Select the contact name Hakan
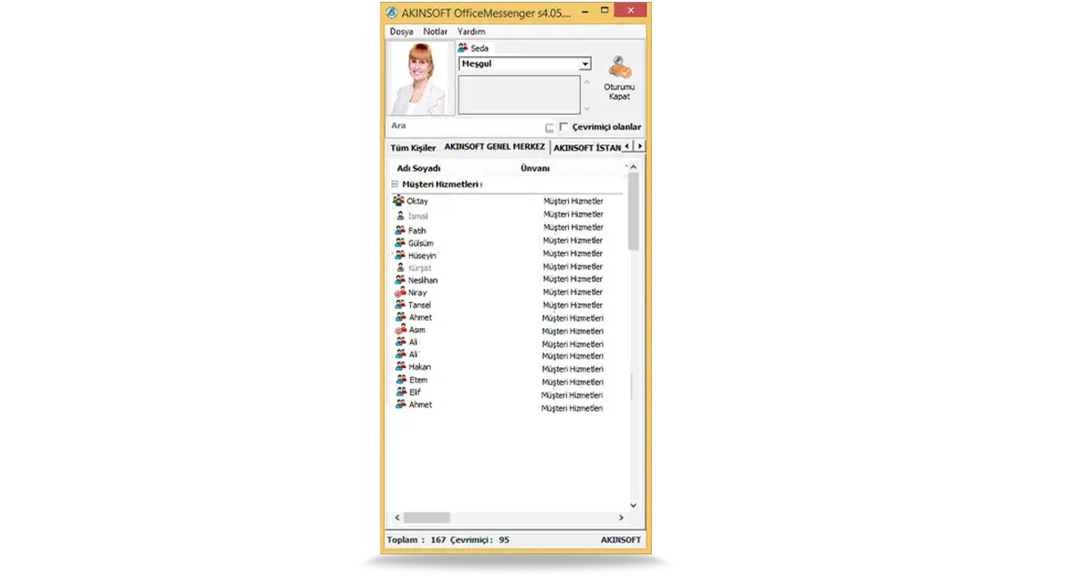The height and width of the screenshot is (582, 1070). click(420, 366)
